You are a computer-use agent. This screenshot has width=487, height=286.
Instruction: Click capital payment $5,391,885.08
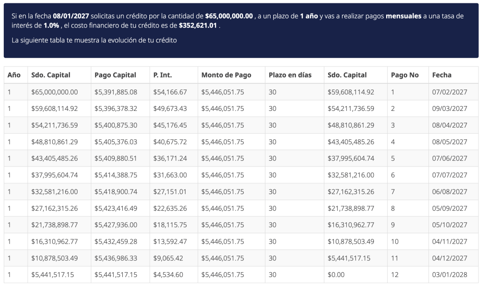click(116, 92)
